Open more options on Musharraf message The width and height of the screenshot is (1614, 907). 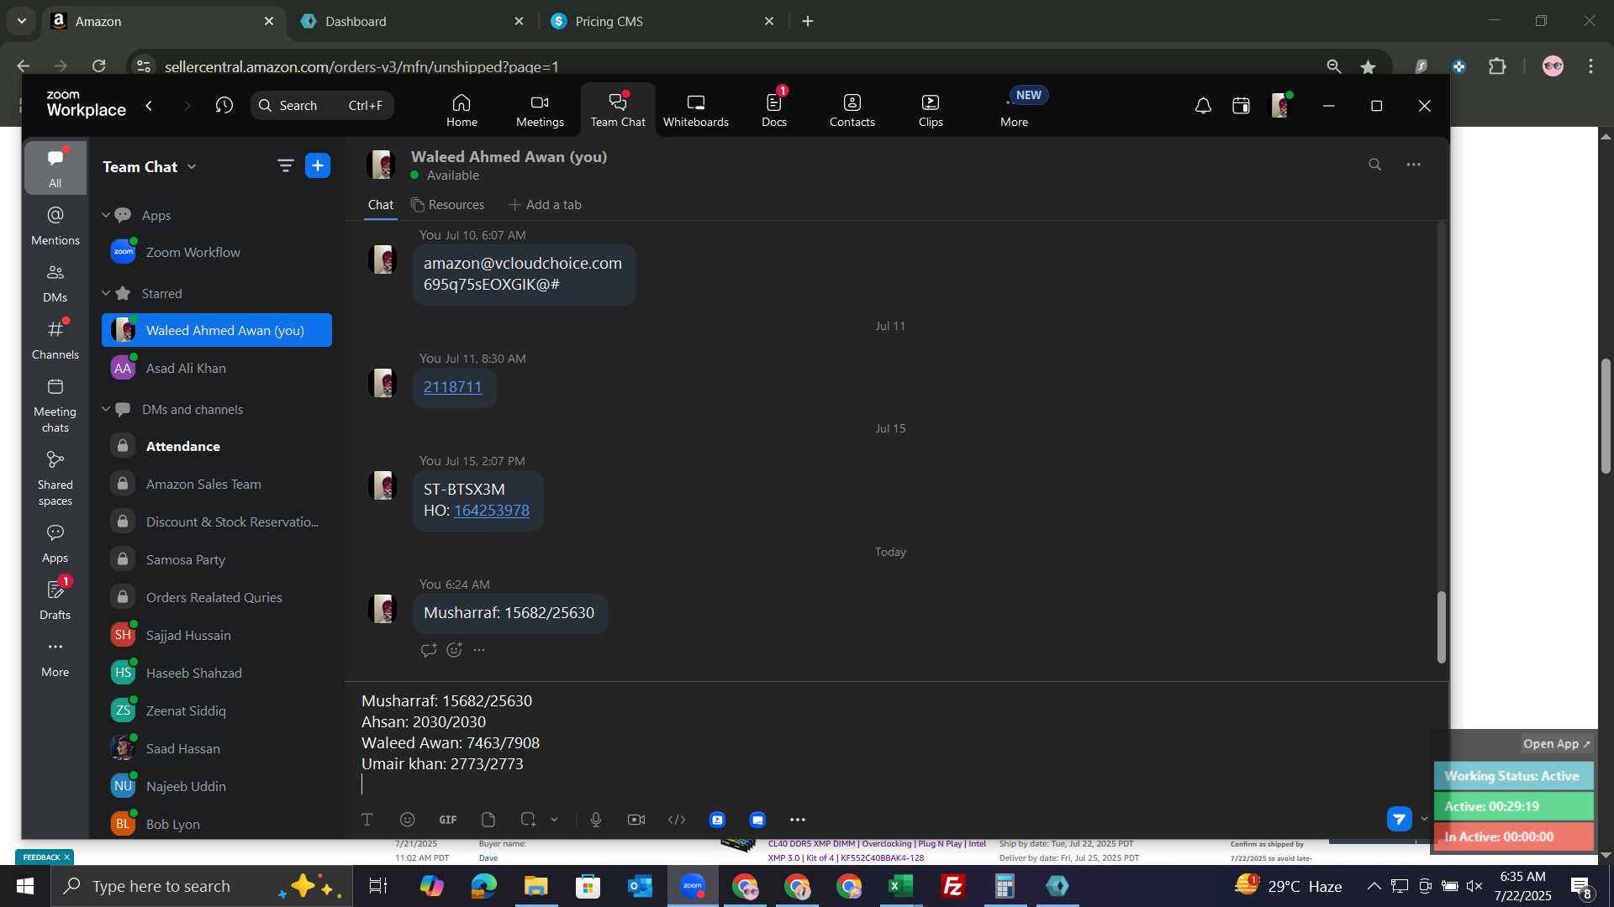[479, 650]
